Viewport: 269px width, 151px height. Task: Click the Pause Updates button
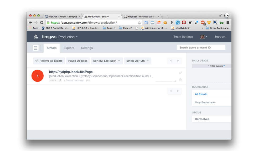point(78,61)
